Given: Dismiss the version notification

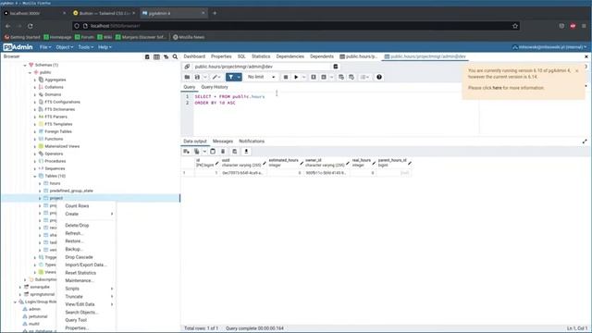Looking at the screenshot, I should (x=577, y=71).
